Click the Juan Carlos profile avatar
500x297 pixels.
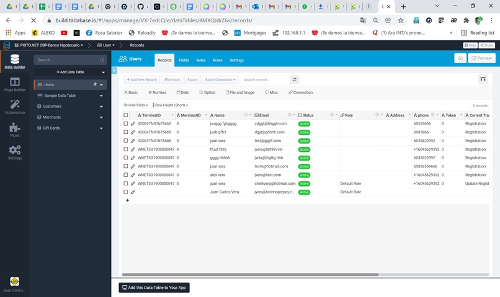click(x=15, y=281)
